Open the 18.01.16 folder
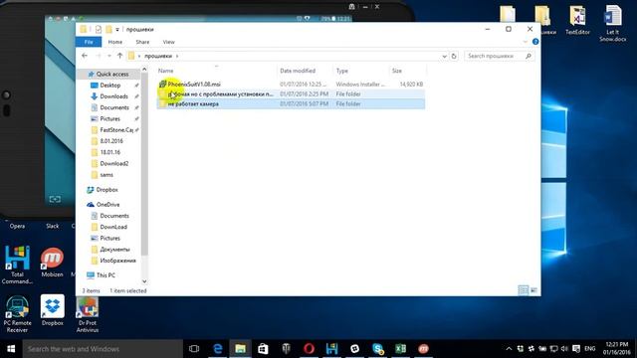Image resolution: width=637 pixels, height=358 pixels. pos(110,152)
